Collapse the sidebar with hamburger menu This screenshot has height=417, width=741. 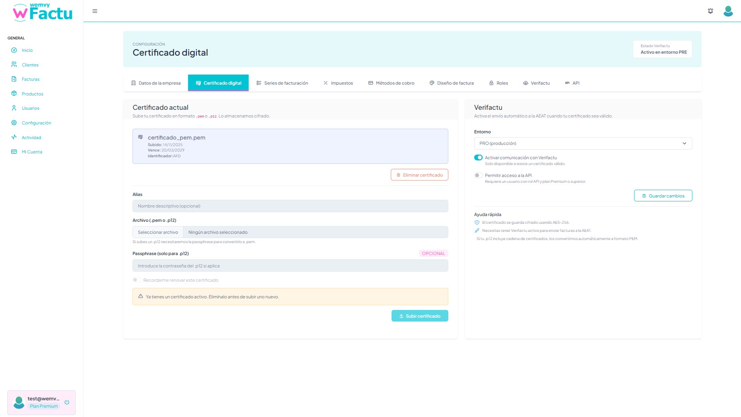click(95, 11)
